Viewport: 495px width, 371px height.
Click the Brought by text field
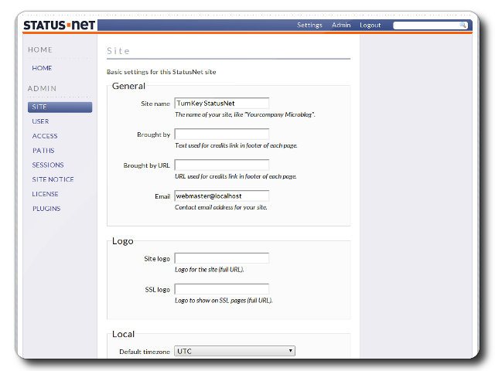(221, 134)
